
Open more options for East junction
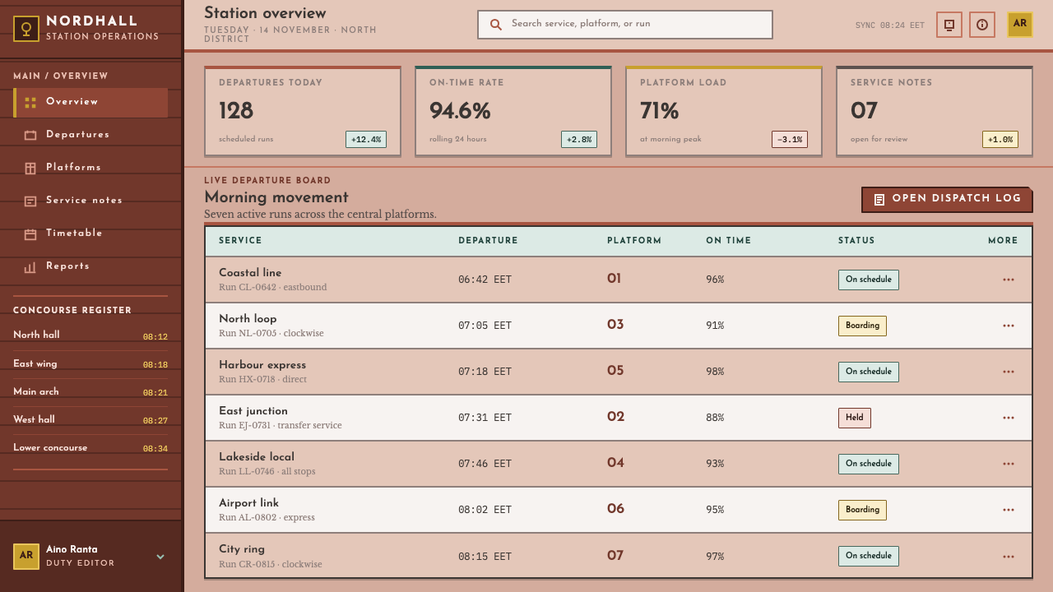[1009, 418]
